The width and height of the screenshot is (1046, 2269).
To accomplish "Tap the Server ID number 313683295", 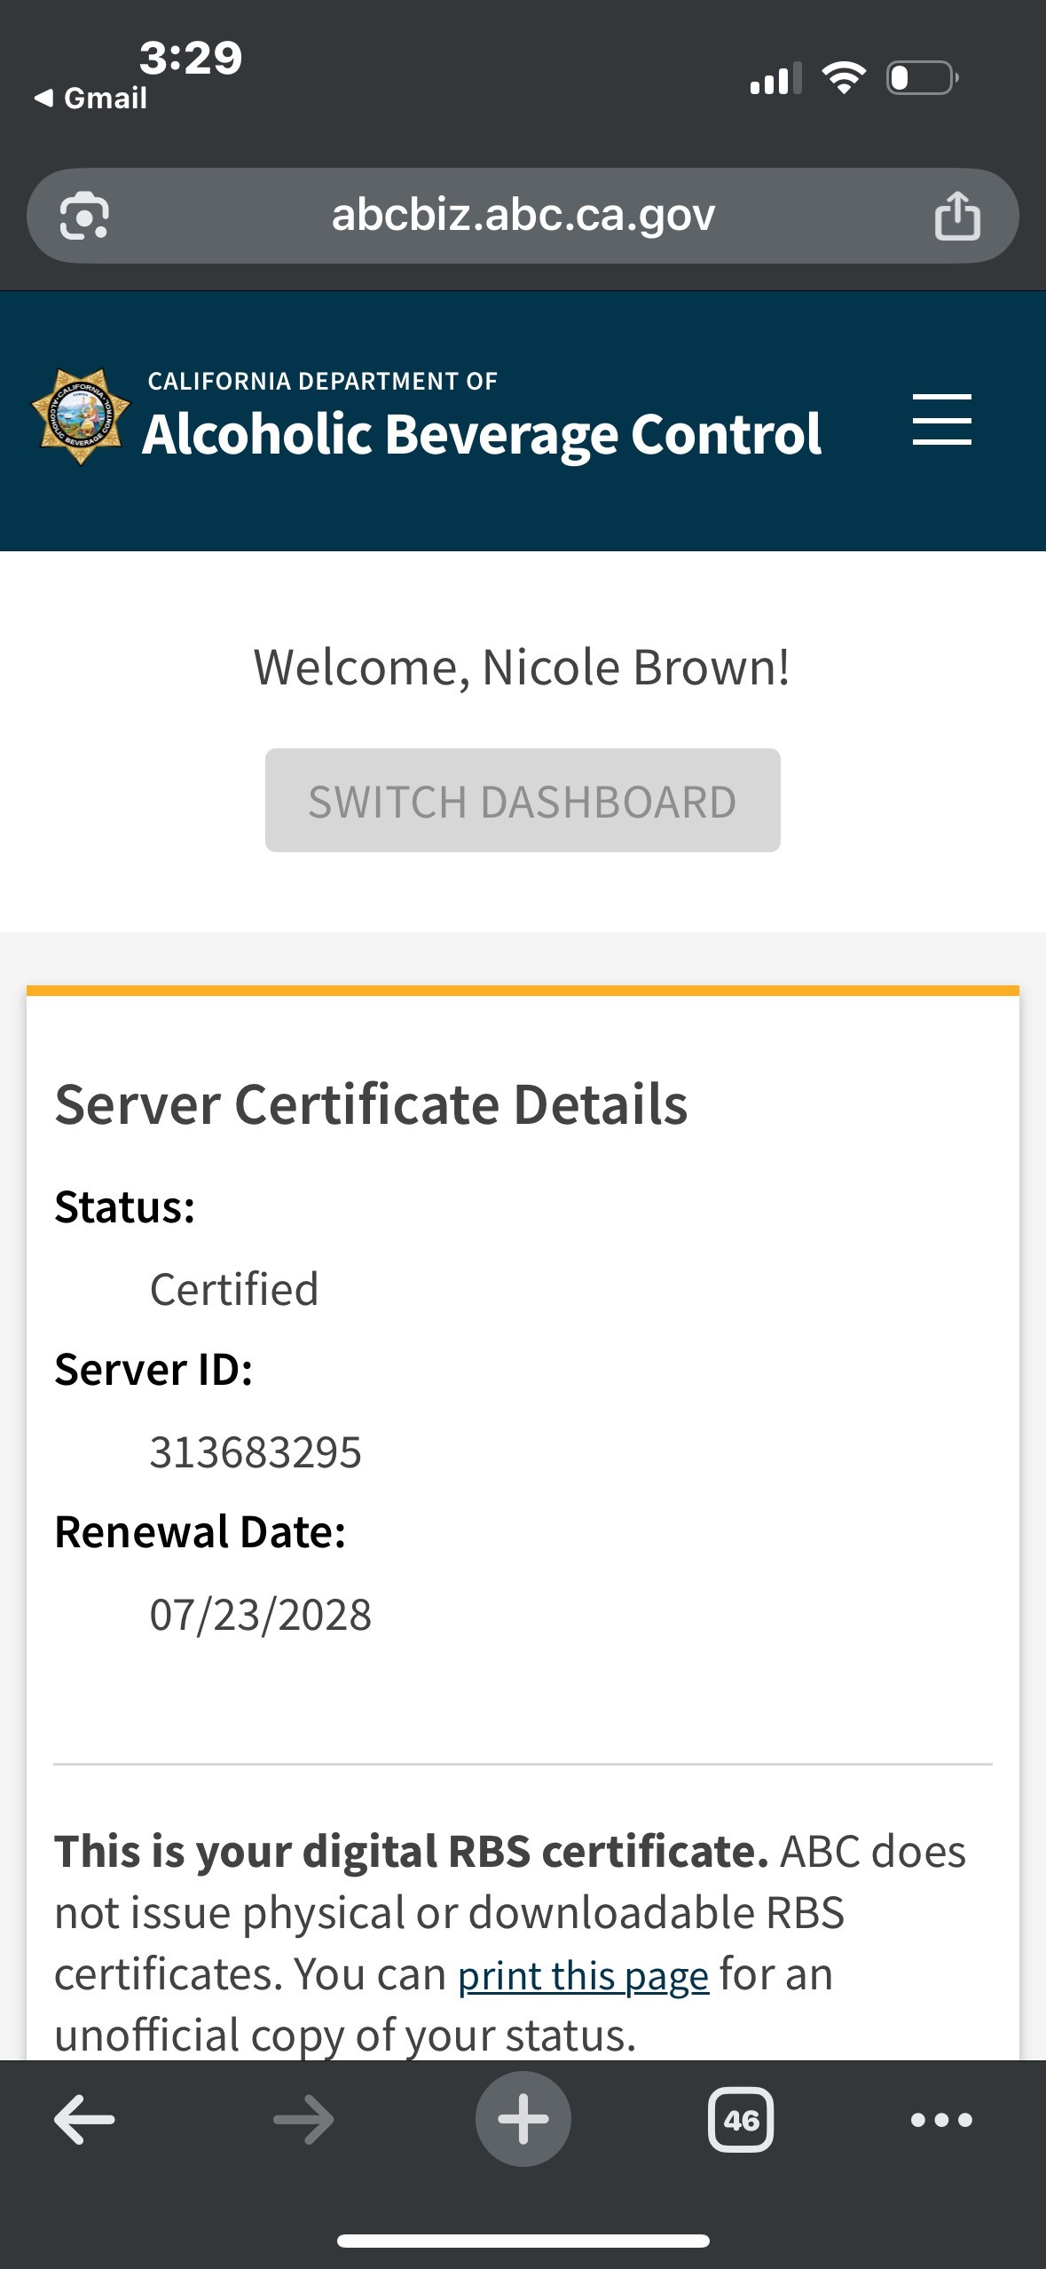I will click(x=256, y=1453).
